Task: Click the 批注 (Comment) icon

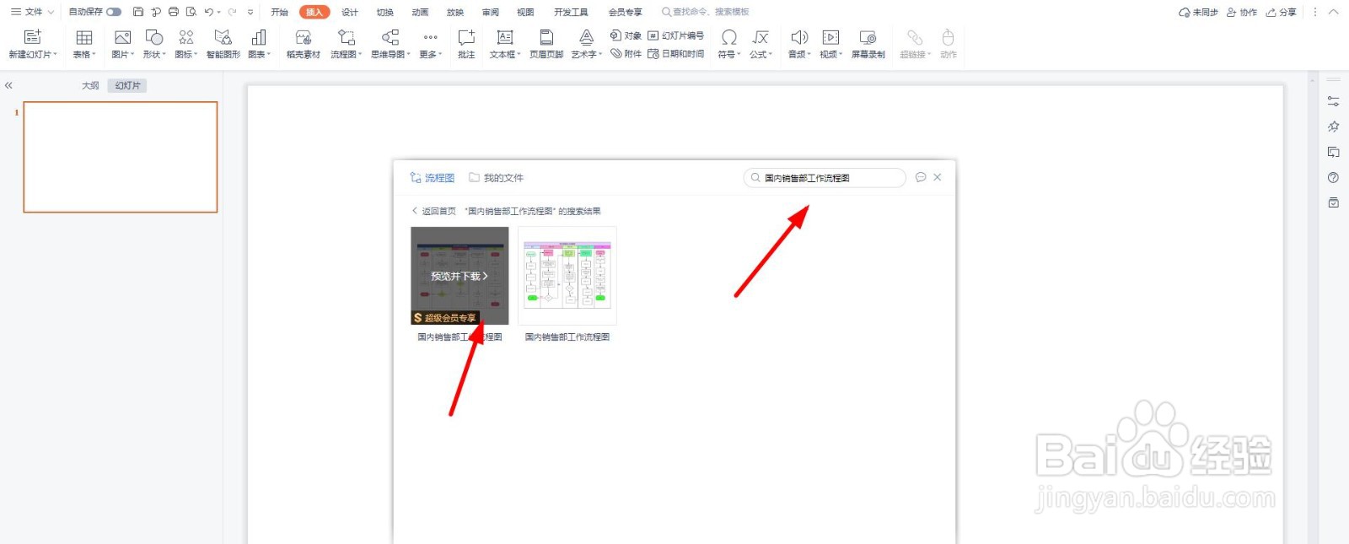Action: point(466,37)
